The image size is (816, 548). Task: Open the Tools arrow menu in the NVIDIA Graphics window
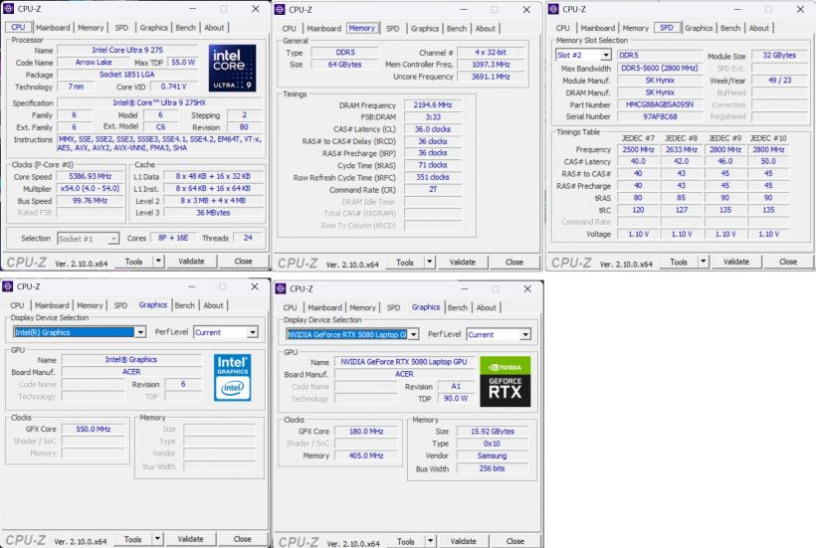[x=430, y=541]
